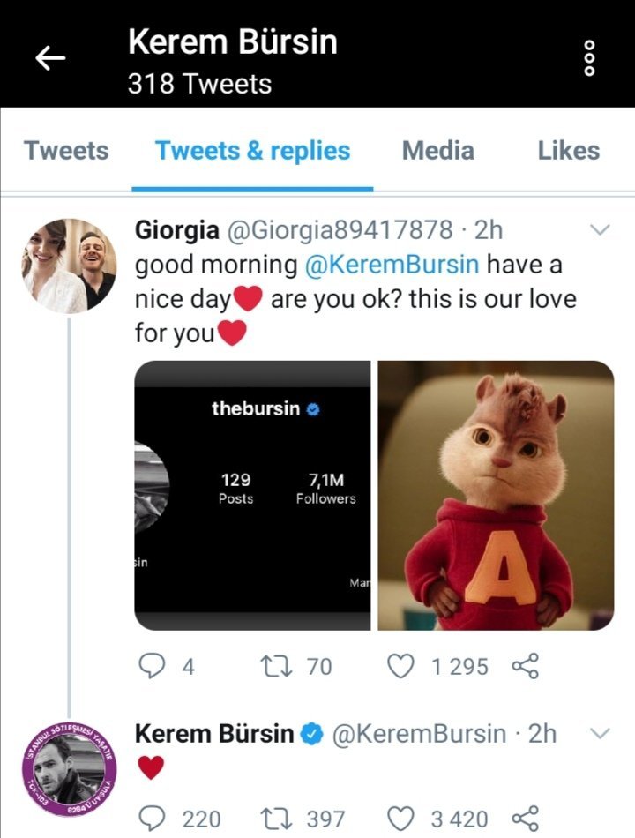Tap the back arrow in header
The width and height of the screenshot is (635, 838).
(50, 58)
